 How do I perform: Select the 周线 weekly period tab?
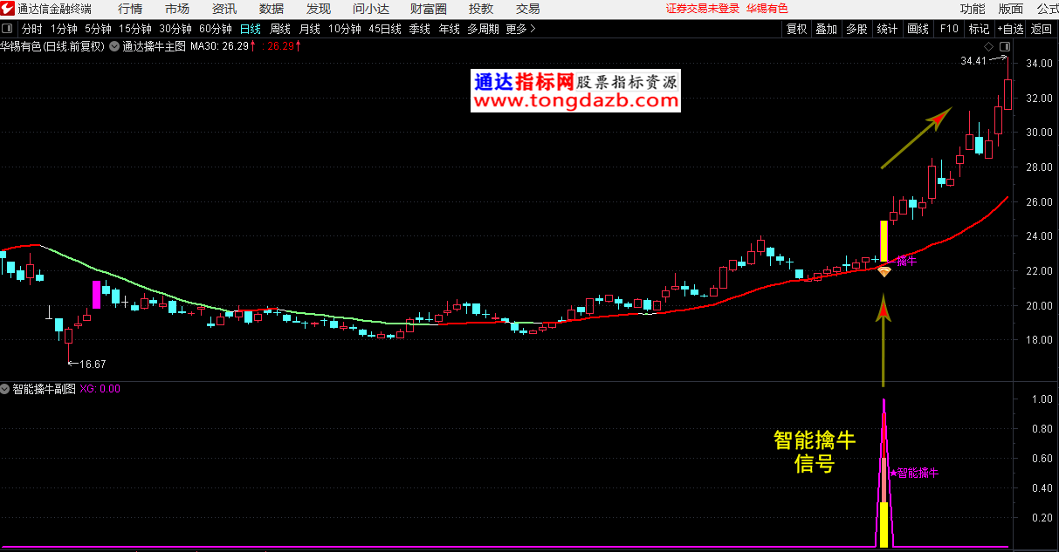(x=280, y=29)
